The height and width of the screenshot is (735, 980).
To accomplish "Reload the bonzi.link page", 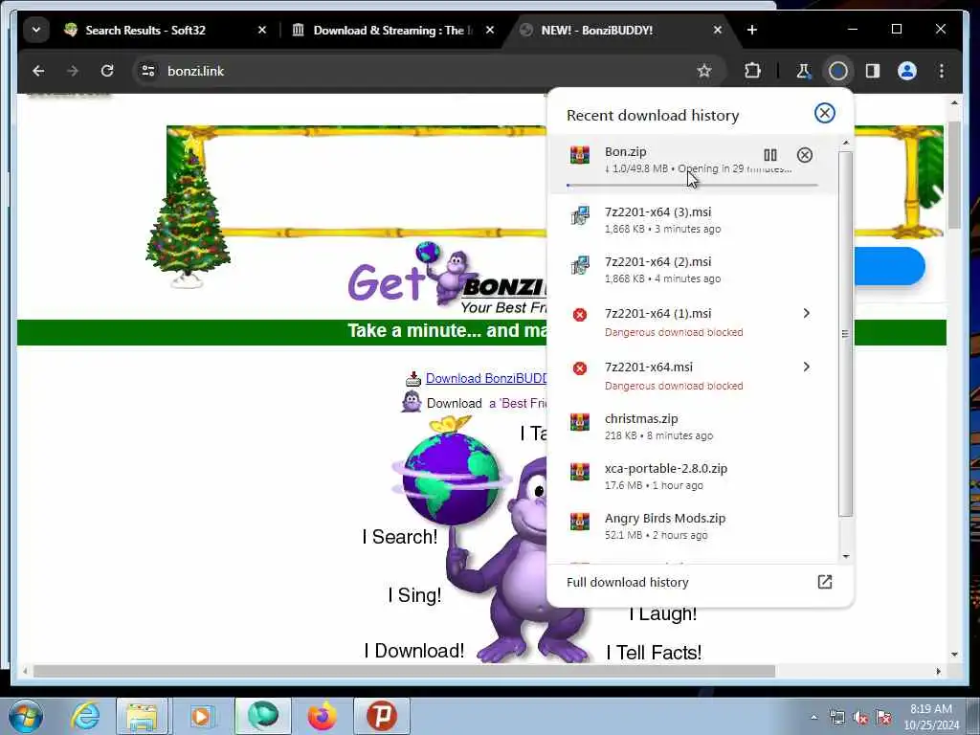I will pos(107,71).
